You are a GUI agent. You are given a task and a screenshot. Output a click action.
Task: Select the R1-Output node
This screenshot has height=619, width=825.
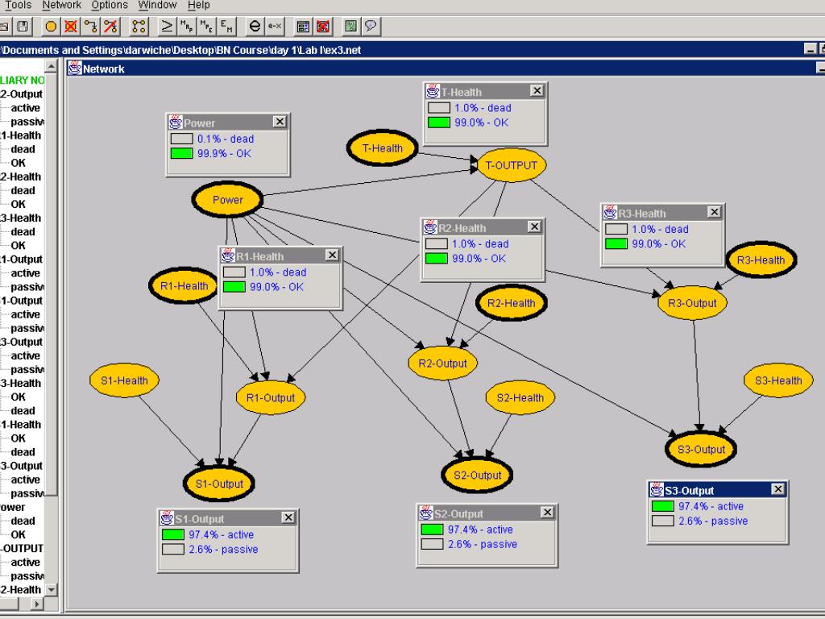coord(271,398)
